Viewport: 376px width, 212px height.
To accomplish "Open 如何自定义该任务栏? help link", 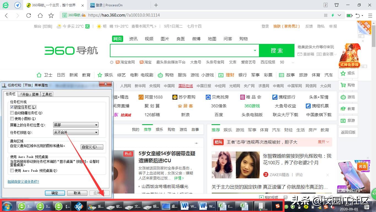I will [x=23, y=182].
